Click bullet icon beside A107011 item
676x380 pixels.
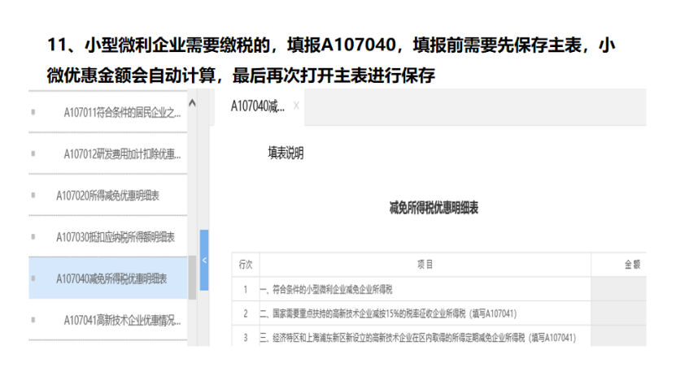click(33, 112)
